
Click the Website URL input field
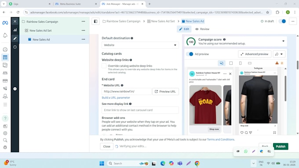(127, 92)
